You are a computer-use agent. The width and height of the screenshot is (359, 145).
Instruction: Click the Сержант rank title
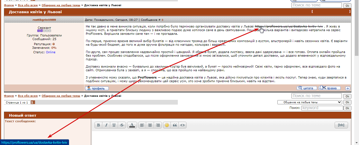click(44, 28)
